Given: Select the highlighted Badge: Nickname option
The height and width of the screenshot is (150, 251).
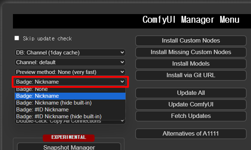Looking at the screenshot, I should [70, 96].
